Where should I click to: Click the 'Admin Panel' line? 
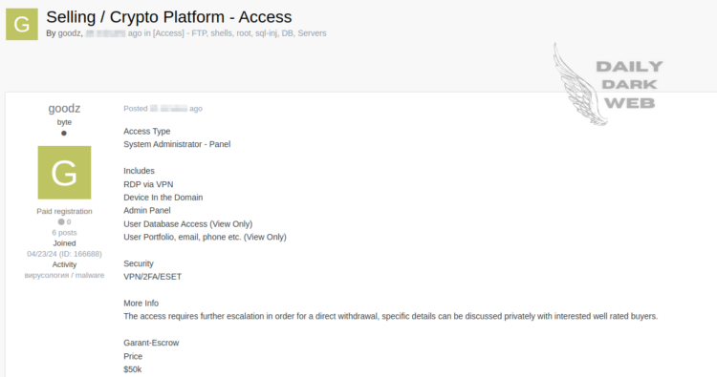pyautogui.click(x=147, y=210)
